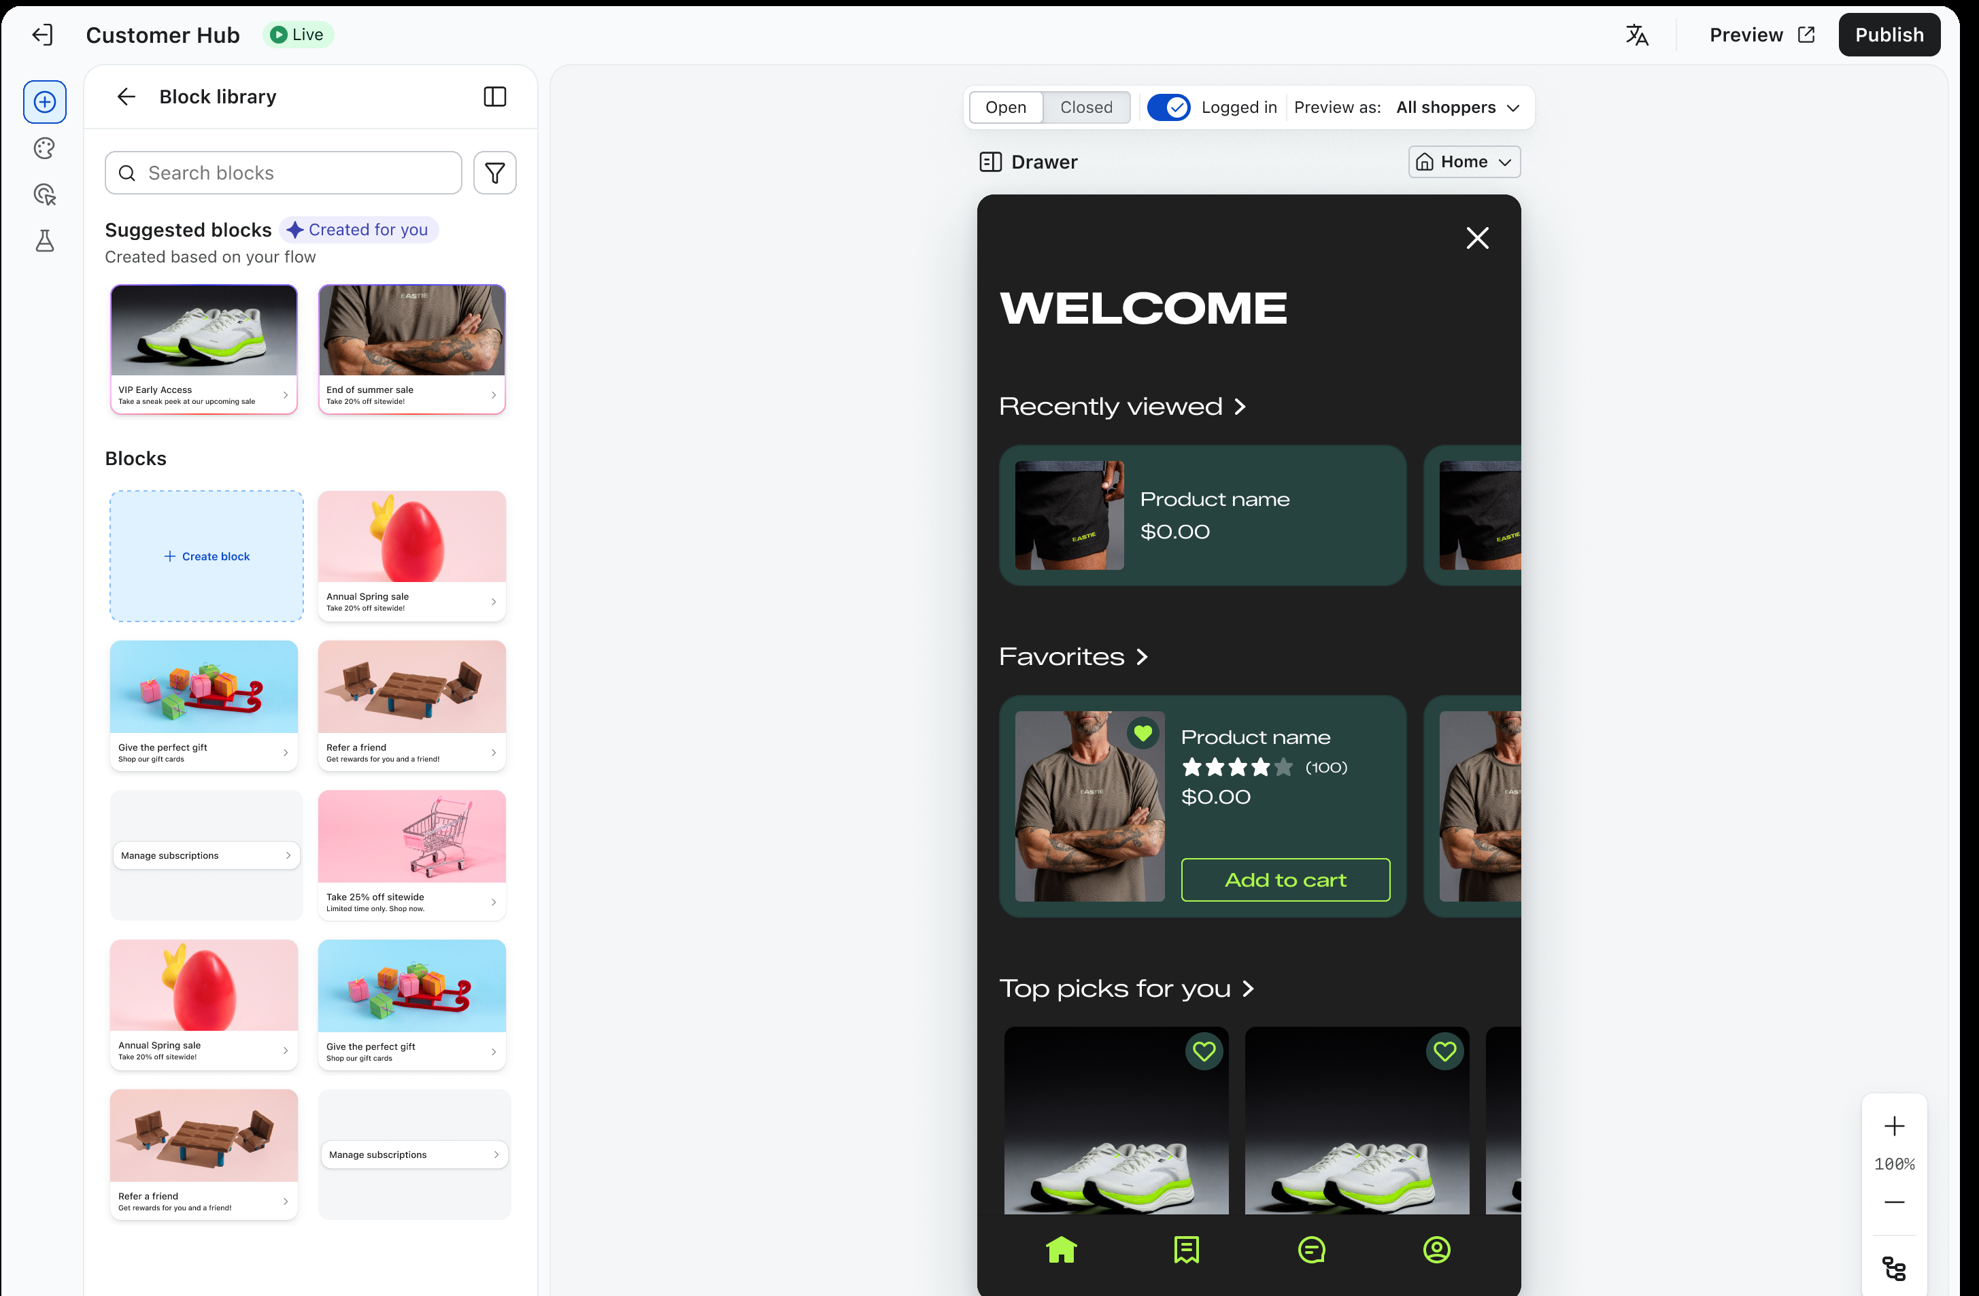Select the VIP Early Access suggested block
Screen dimensions: 1979x1296
point(204,349)
